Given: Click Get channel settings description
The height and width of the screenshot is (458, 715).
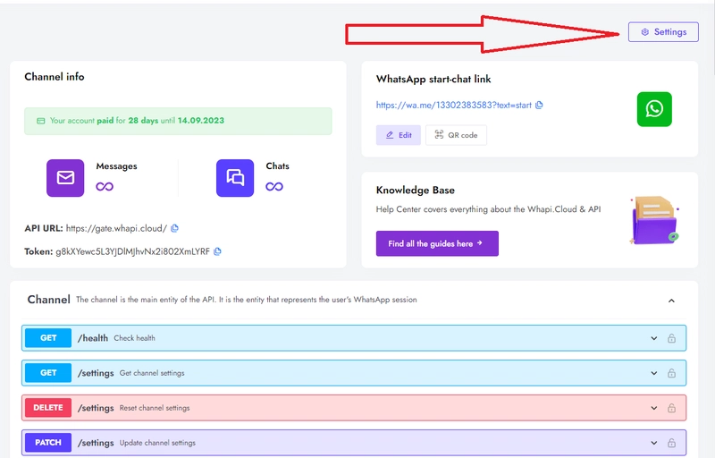Looking at the screenshot, I should point(152,373).
